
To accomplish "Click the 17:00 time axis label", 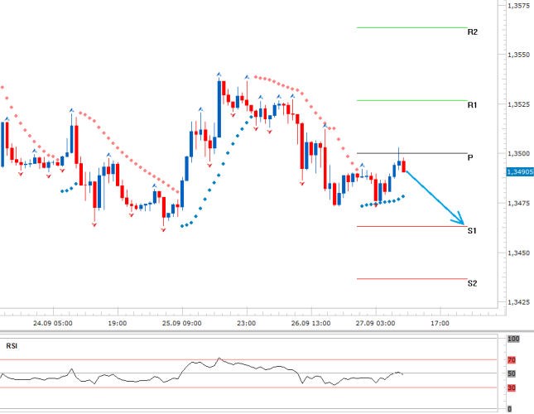I will click(x=440, y=323).
